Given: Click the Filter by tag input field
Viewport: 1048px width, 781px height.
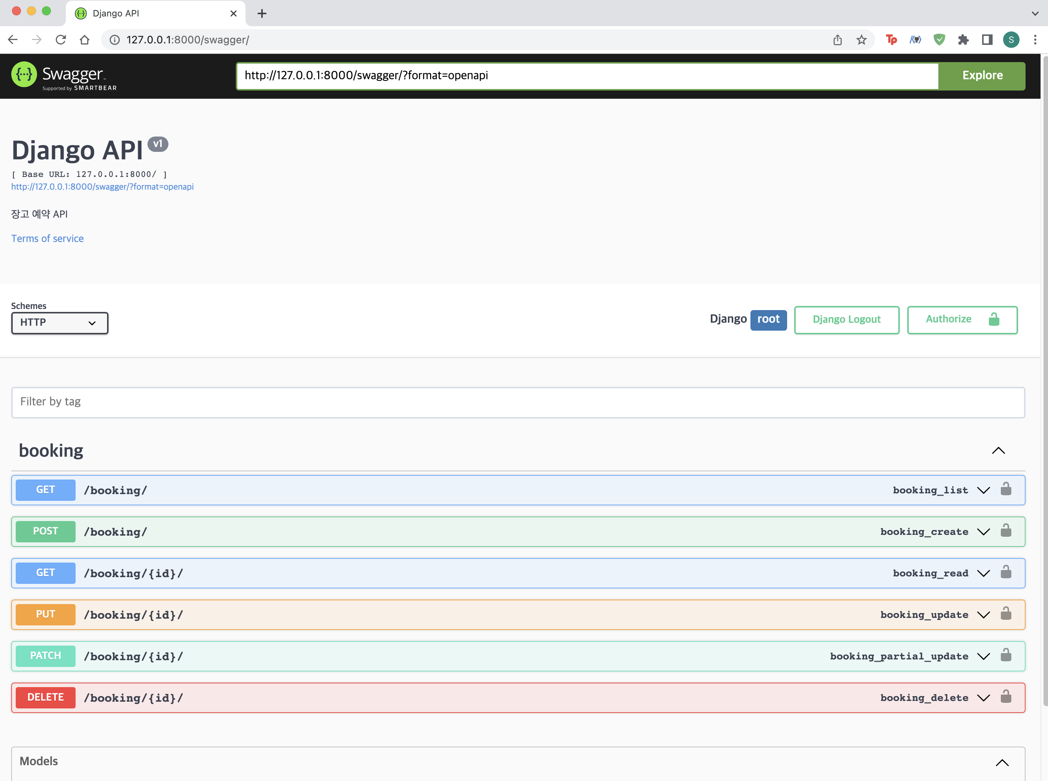Looking at the screenshot, I should [518, 402].
